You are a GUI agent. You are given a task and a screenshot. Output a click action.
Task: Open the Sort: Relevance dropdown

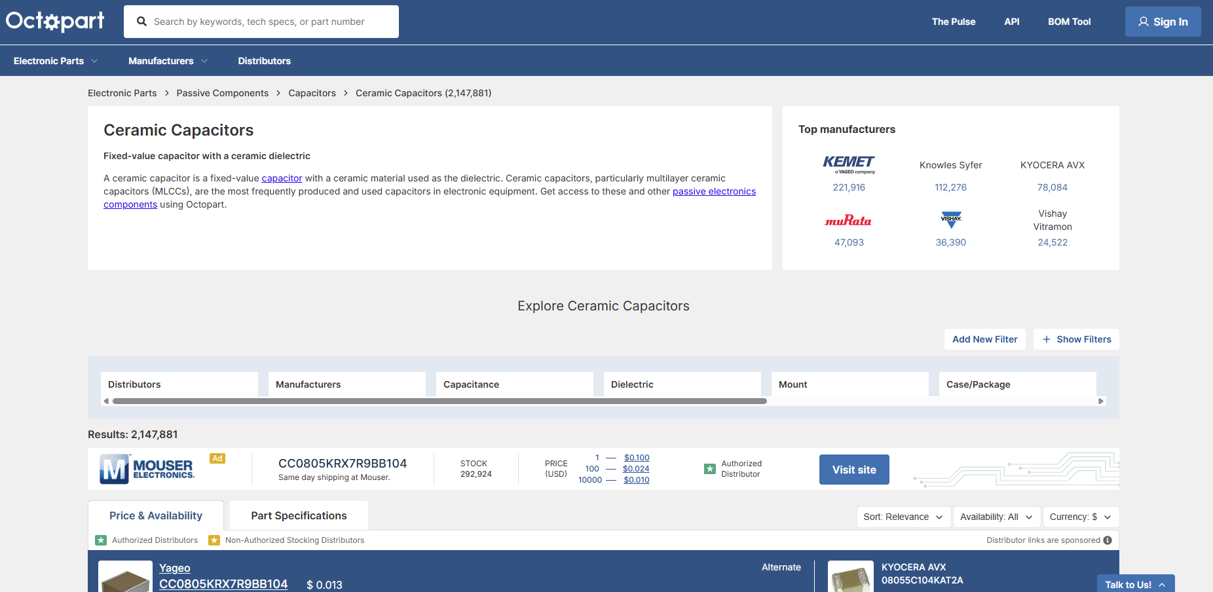[903, 517]
